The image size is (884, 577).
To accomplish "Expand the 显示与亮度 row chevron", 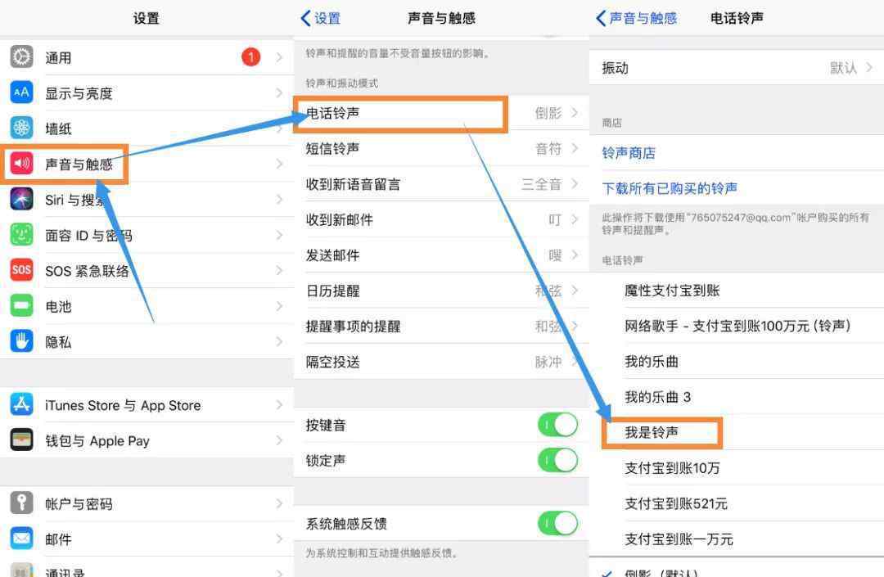I will coord(279,92).
